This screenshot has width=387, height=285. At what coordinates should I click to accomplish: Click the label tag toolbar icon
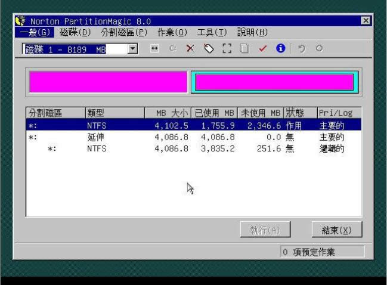coord(208,49)
